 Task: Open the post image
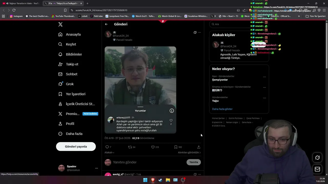coord(140,90)
